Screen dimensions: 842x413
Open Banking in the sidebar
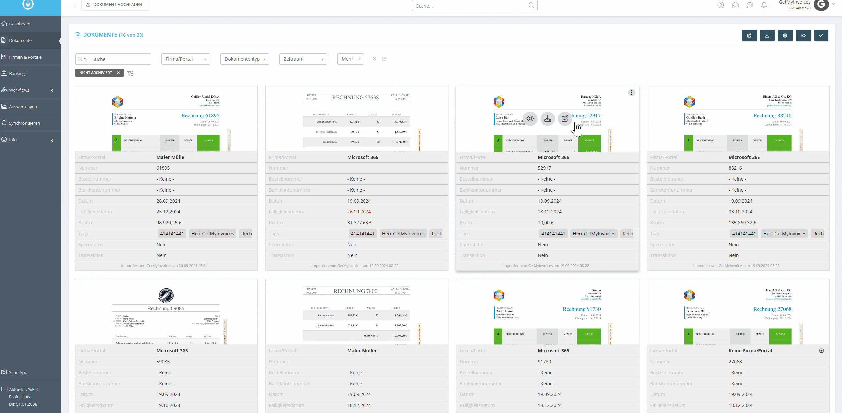pyautogui.click(x=30, y=73)
